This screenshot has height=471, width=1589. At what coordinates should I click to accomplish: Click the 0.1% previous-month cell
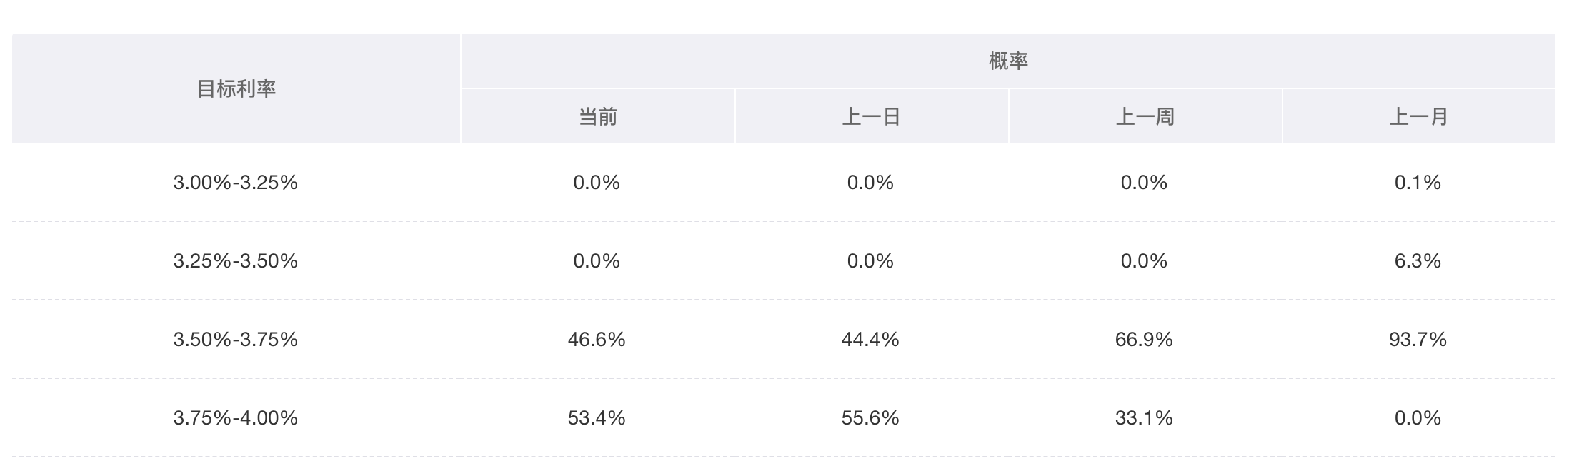1418,183
